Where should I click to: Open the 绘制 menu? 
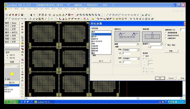click(x=29, y=9)
